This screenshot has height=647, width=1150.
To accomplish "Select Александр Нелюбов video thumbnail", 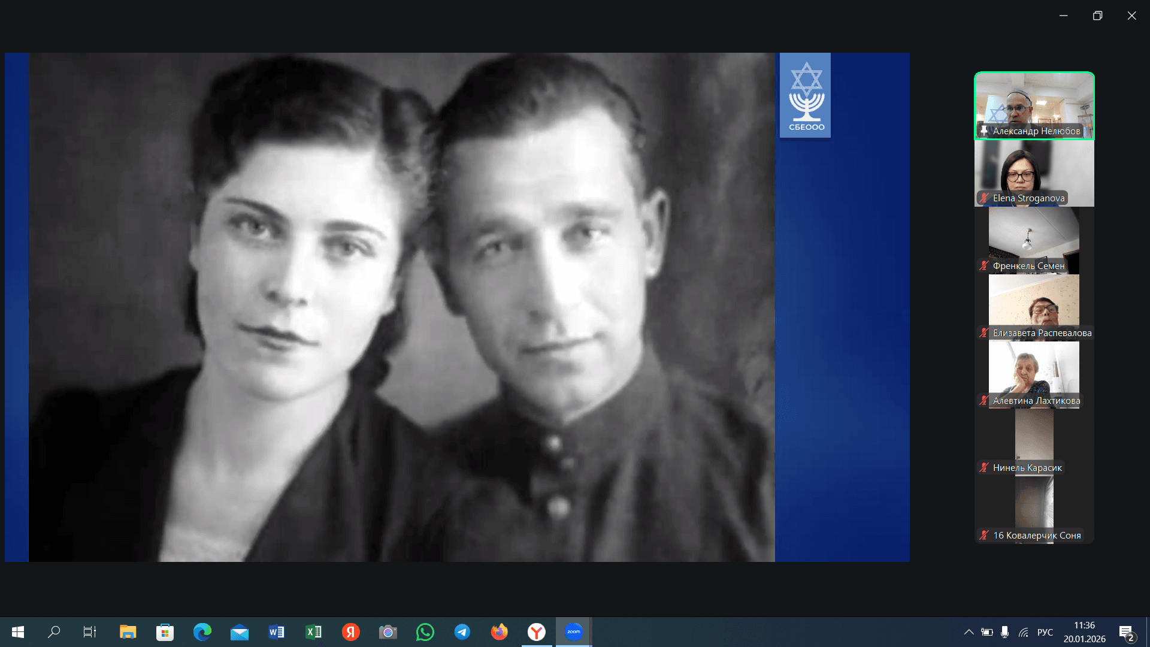I will click(1034, 105).
